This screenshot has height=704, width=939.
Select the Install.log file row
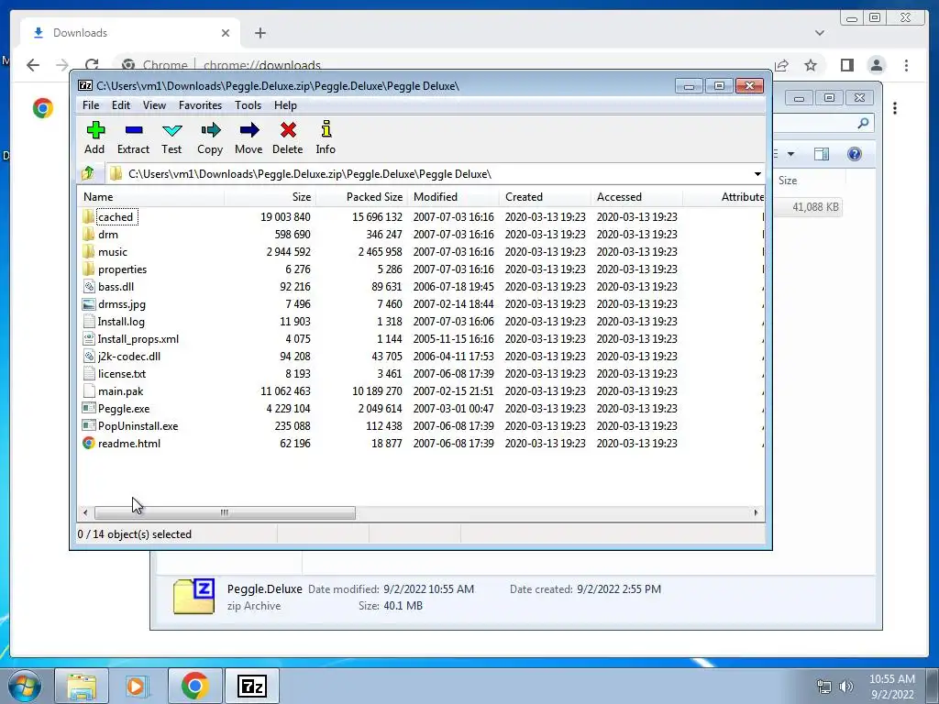[x=420, y=322]
